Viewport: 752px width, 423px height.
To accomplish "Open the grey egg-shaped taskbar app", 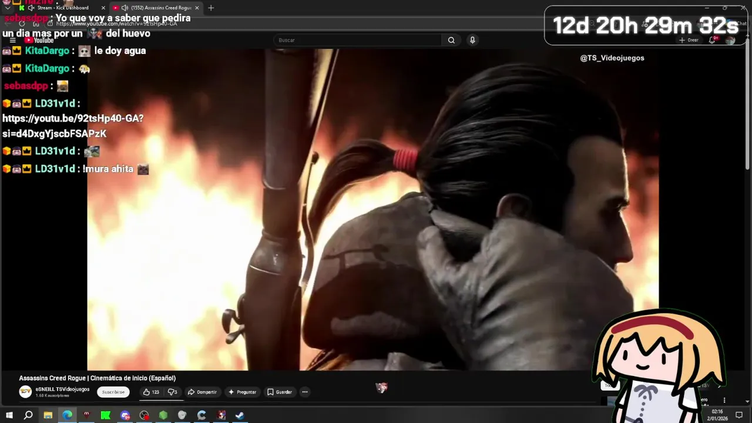I will point(182,415).
